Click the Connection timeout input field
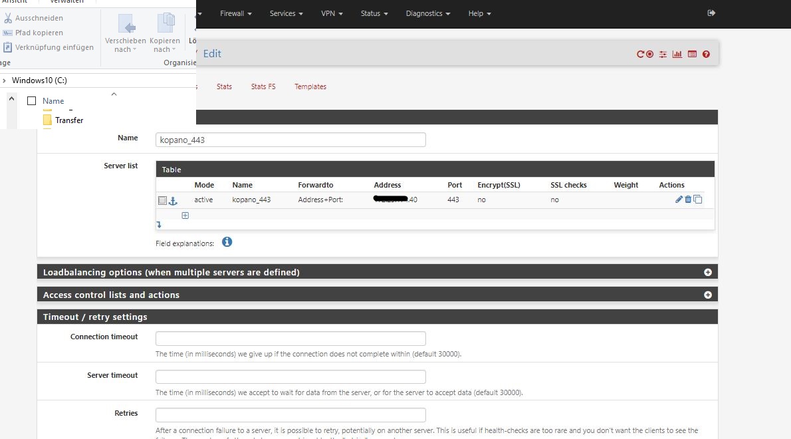Screen dimensions: 791x439 tap(290, 339)
